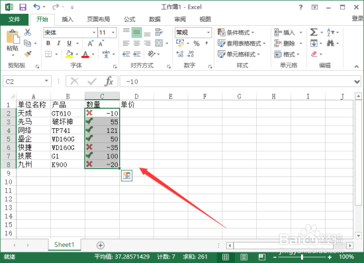
Task: Click the AutoSum sigma icon
Action: coord(314,32)
